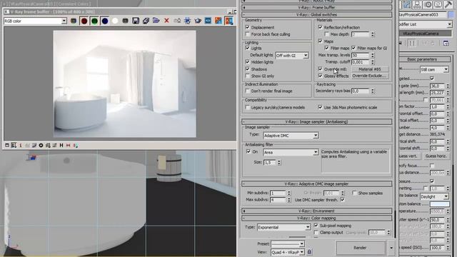Click the camera object color swatch
Viewport: 457px width, 257px height.
(452, 14)
